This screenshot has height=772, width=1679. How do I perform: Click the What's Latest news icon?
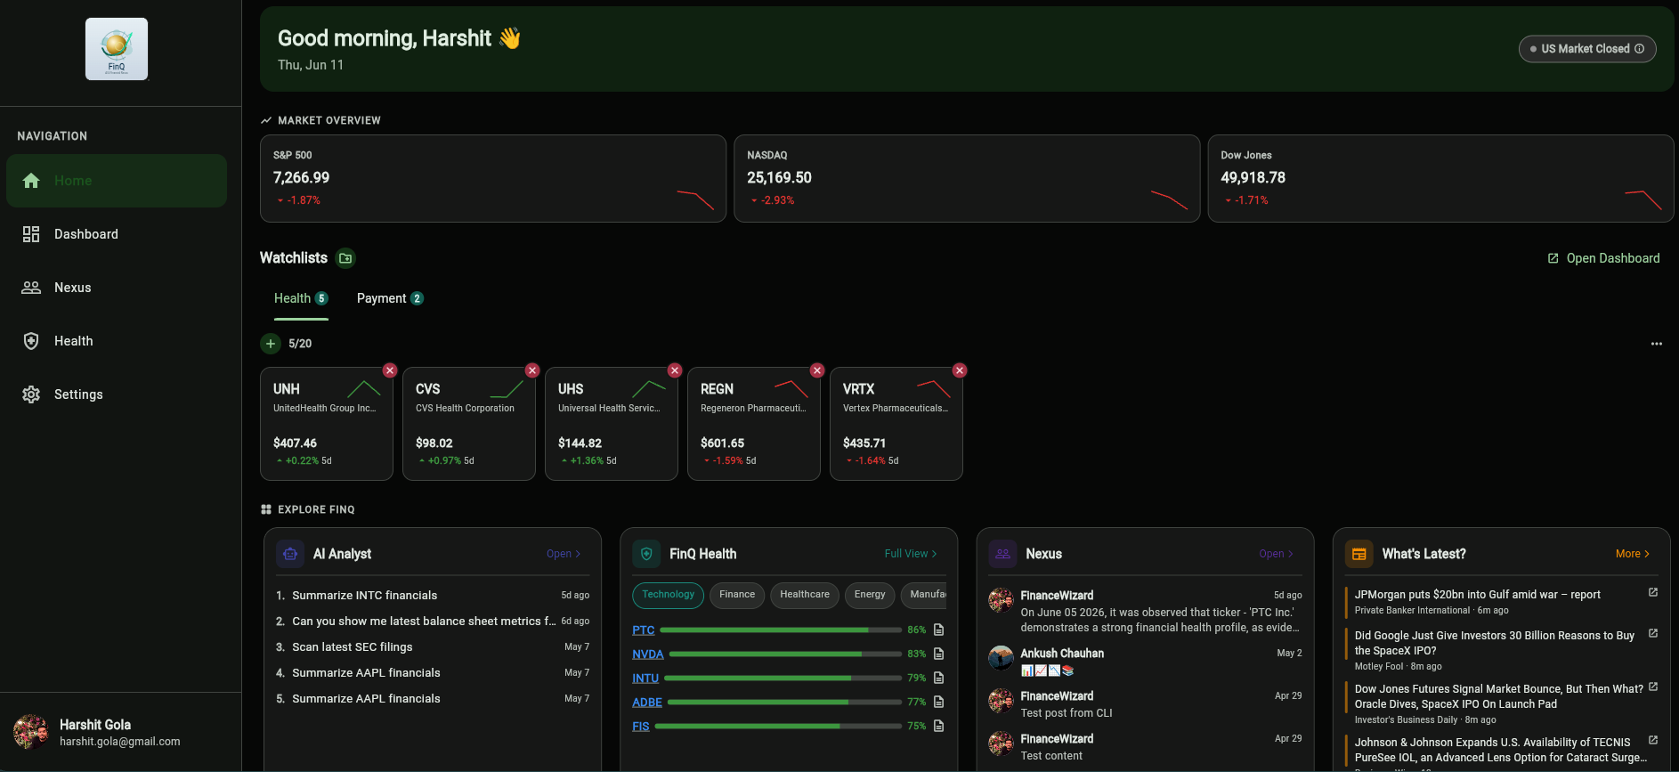tap(1359, 554)
